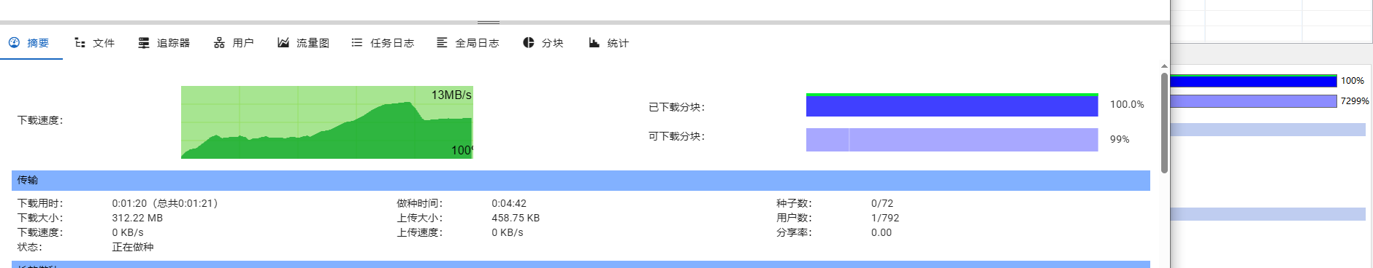Click the 全局日志 lines icon
The image size is (1373, 268).
pos(442,43)
